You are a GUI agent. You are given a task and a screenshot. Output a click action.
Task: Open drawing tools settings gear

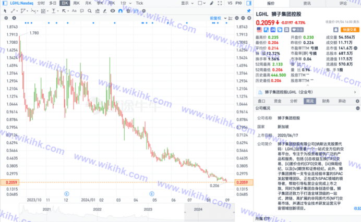(144, 11)
